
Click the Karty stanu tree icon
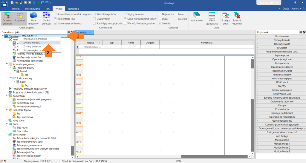(10, 120)
